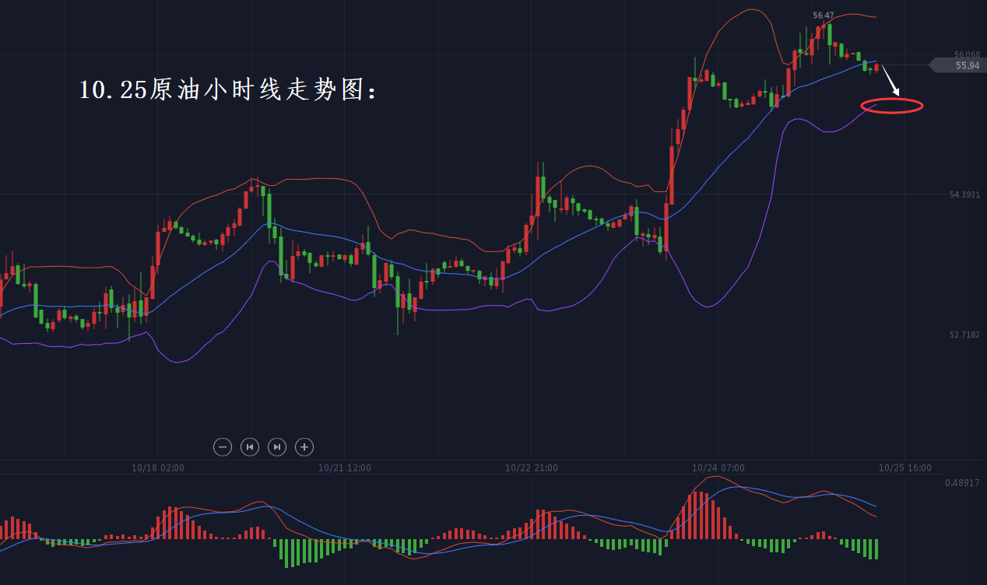Click the 56.068 price axis label
The image size is (987, 585).
tap(967, 54)
